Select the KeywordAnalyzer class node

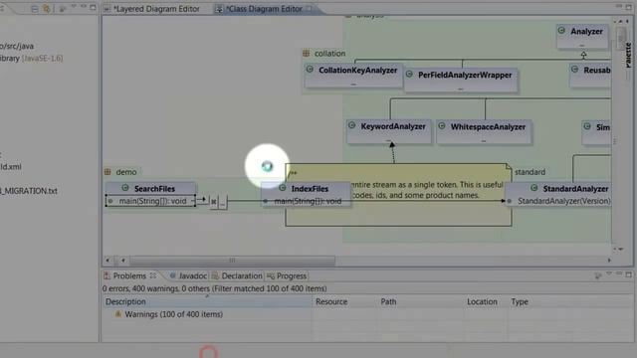pos(389,131)
